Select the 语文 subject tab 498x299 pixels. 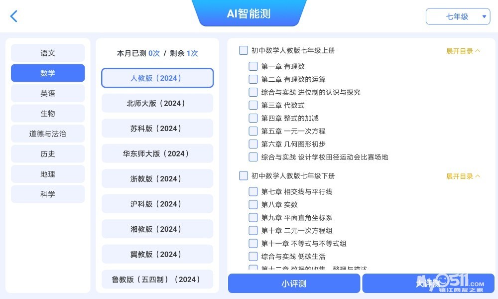coord(48,53)
